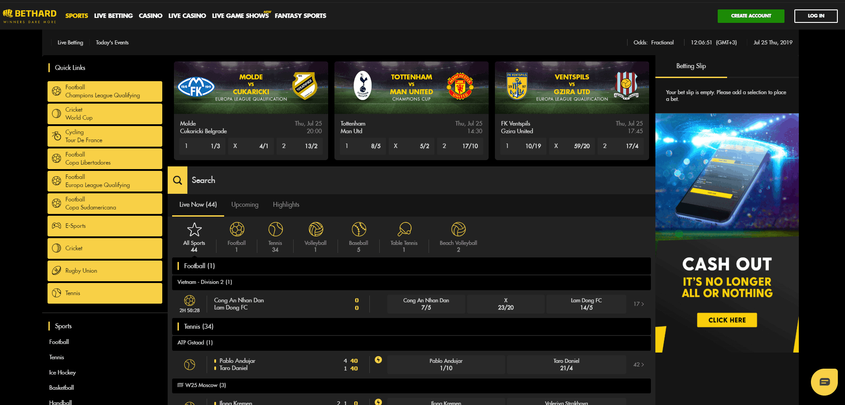Screen dimensions: 845x405
Task: Bet on Cong An Nhan Dan at 7/5
Action: [x=426, y=304]
